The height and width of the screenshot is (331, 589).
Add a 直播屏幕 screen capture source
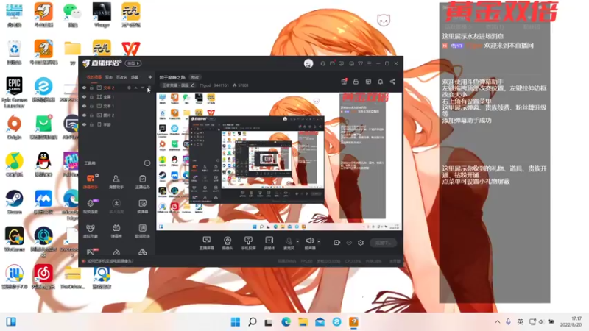[207, 243]
